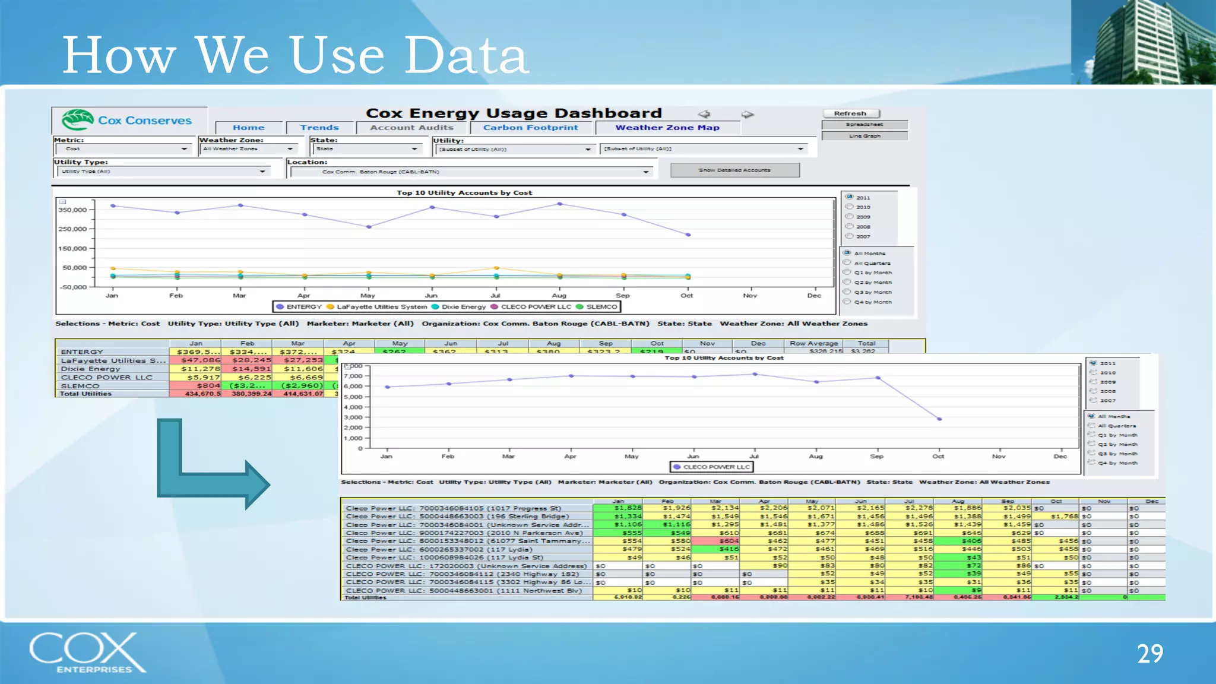Click the Cox Conserves leaf logo

coord(78,119)
